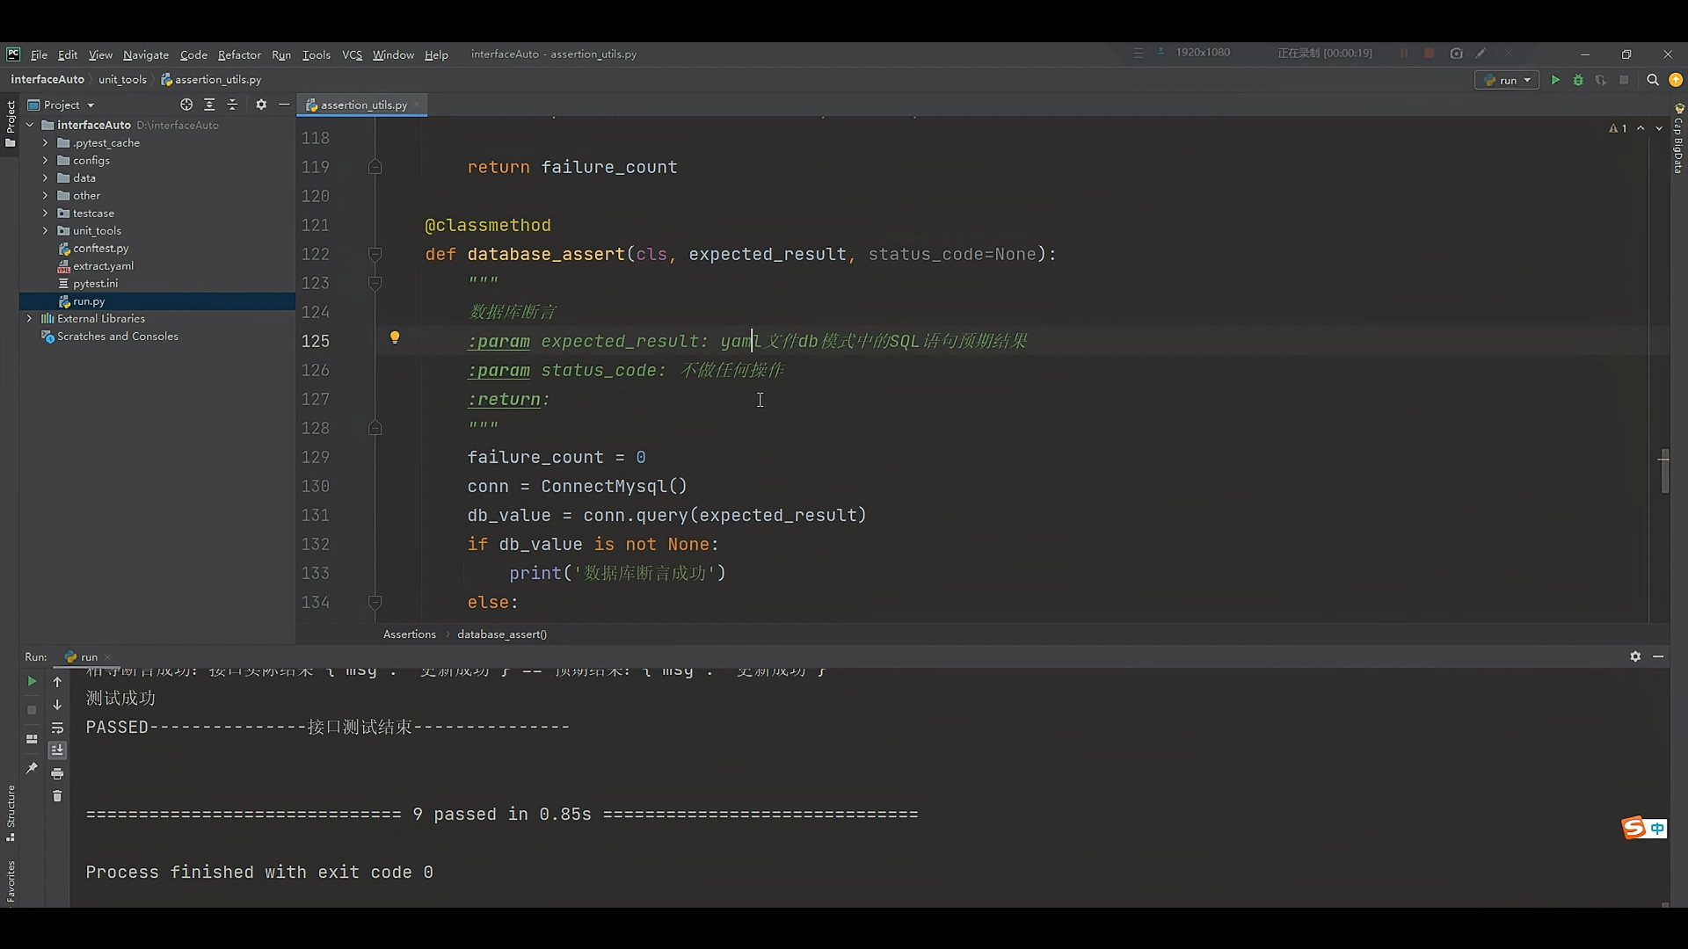The height and width of the screenshot is (949, 1688).
Task: Select conftest.py in project tree
Action: tap(100, 248)
